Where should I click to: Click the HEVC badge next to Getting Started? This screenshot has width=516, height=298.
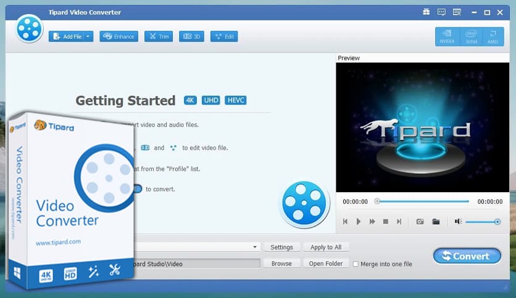point(236,100)
